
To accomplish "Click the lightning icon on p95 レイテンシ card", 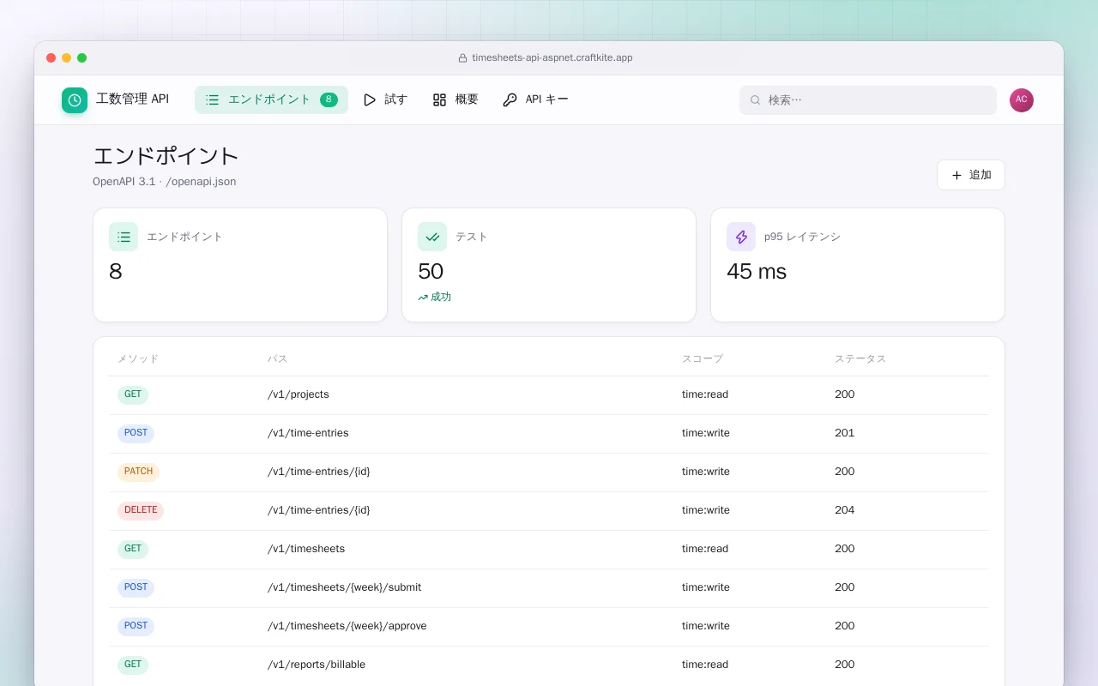I will pos(741,237).
